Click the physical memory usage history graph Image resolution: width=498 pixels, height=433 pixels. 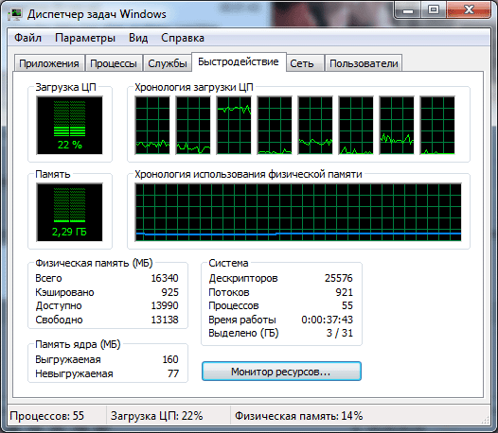298,212
